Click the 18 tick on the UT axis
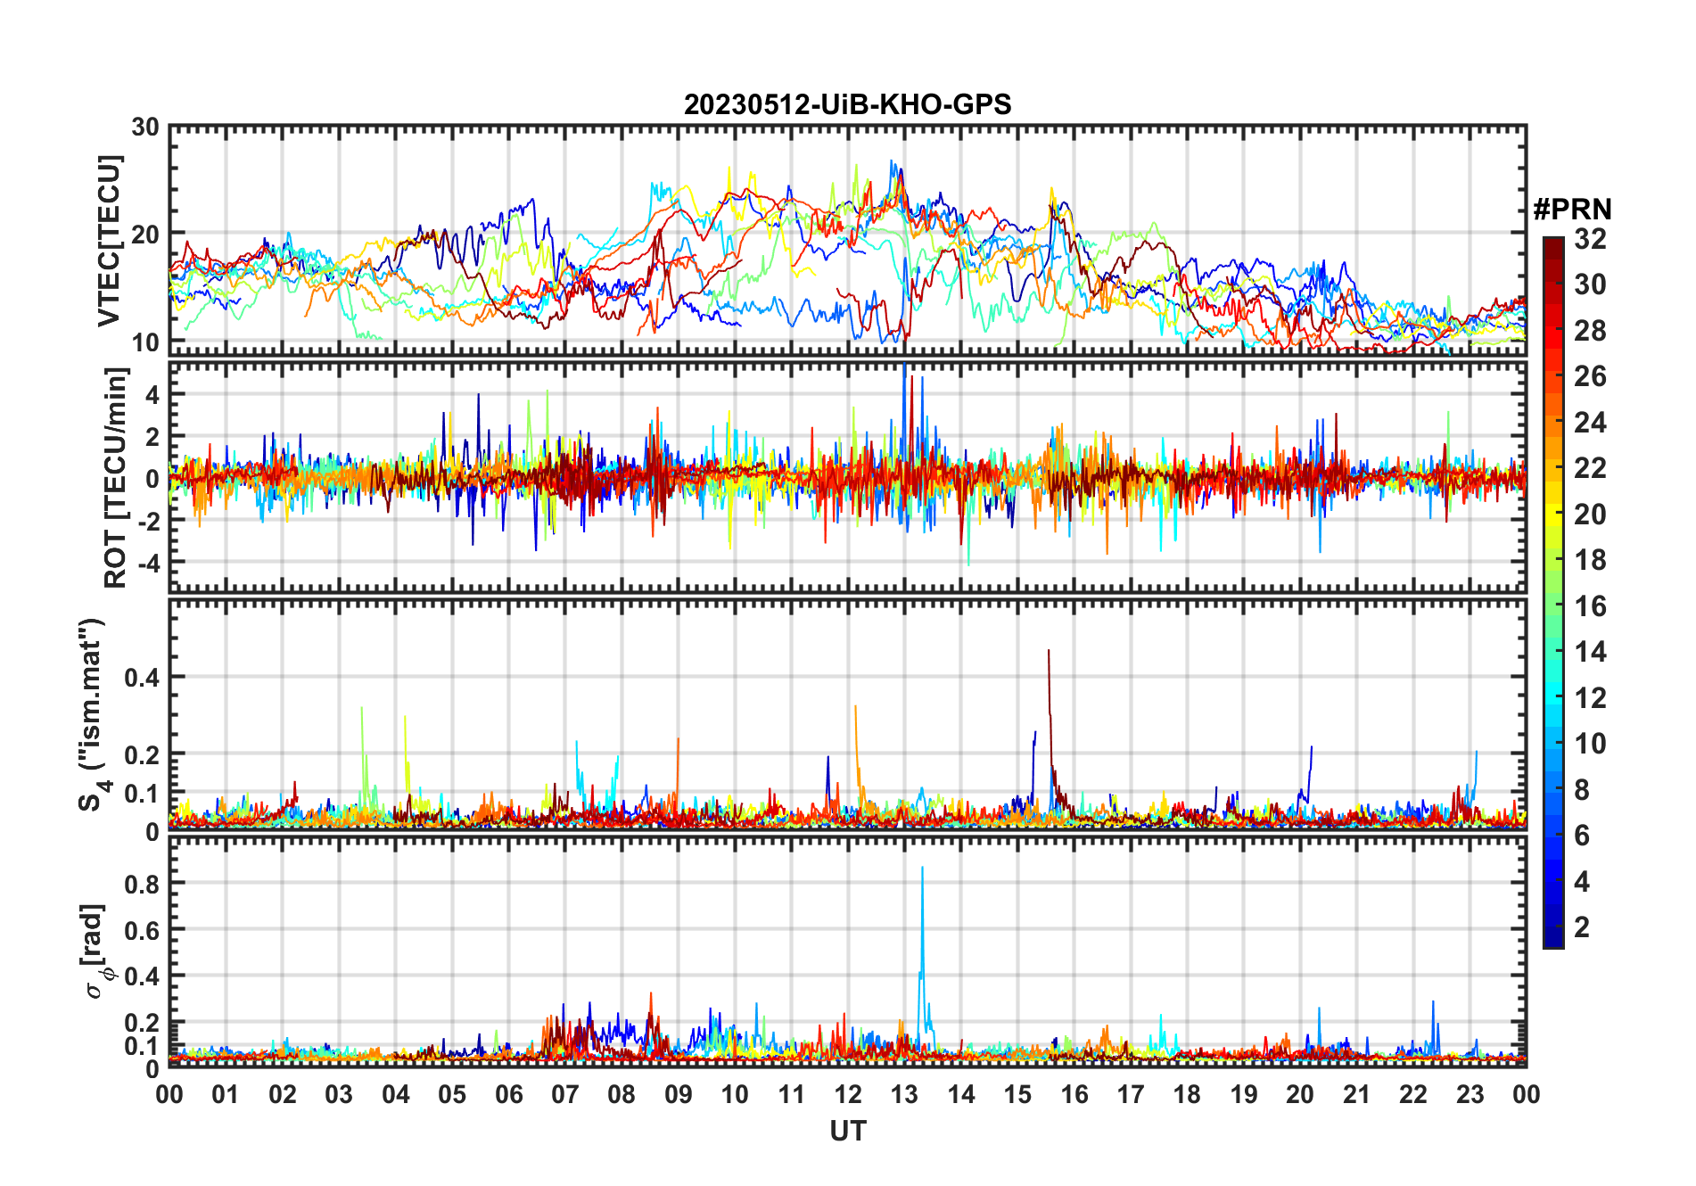This screenshot has height=1186, width=1696. (x=1187, y=1094)
